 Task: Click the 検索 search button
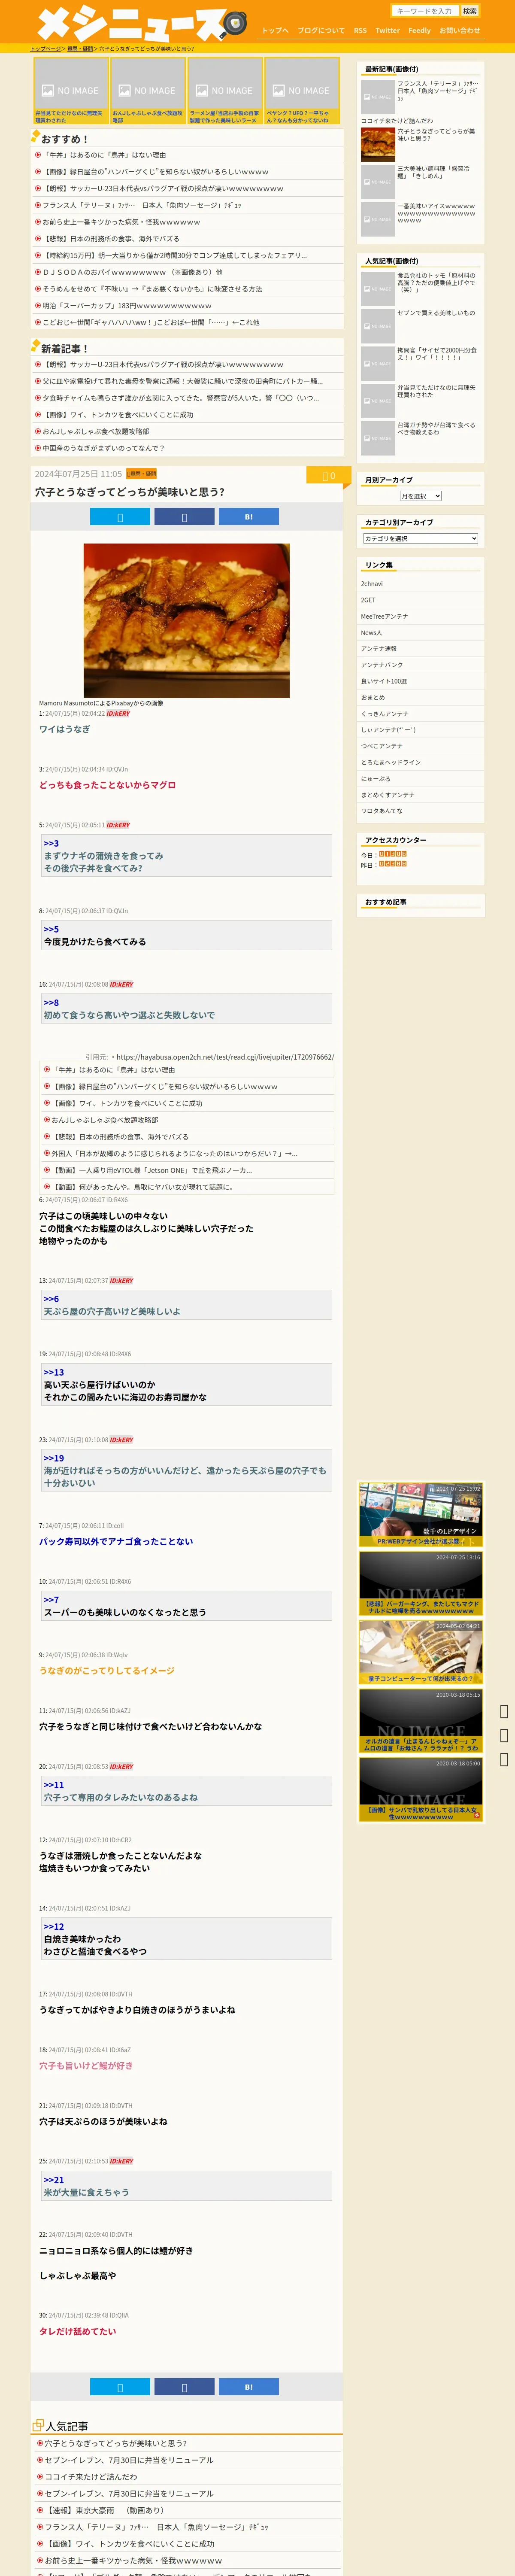[469, 11]
